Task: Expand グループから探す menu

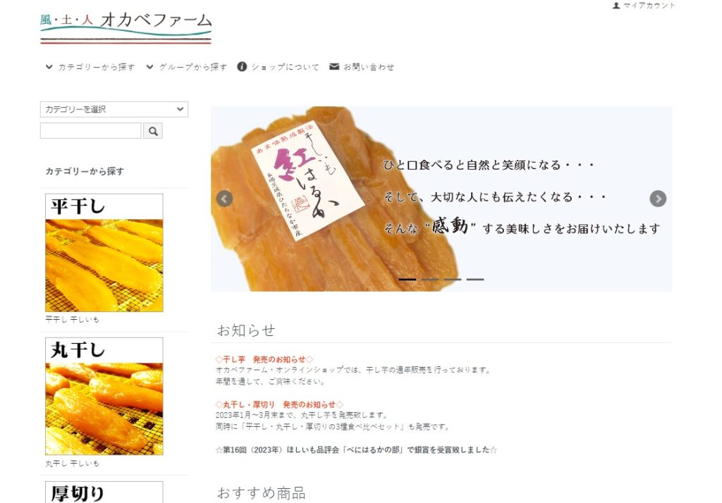Action: coord(187,67)
